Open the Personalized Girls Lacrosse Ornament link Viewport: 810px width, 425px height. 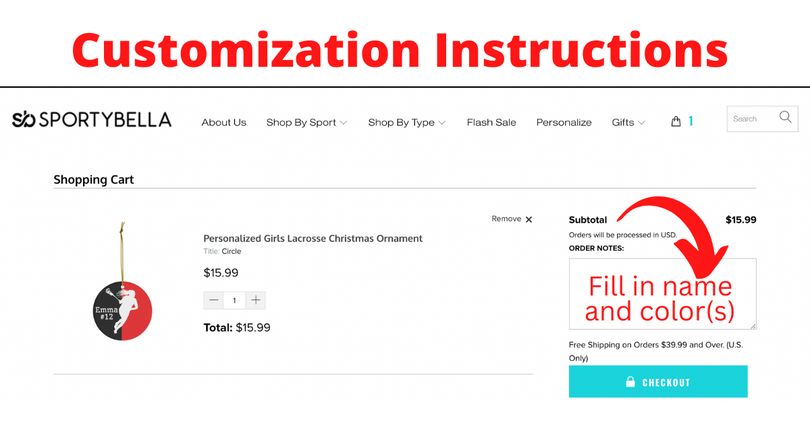pyautogui.click(x=313, y=238)
